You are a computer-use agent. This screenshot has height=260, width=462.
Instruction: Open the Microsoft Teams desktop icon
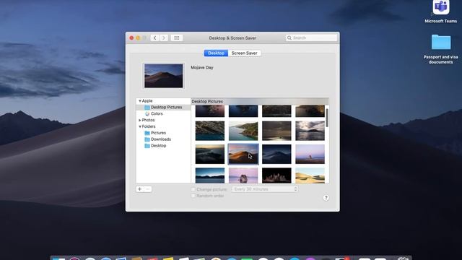coord(441,12)
